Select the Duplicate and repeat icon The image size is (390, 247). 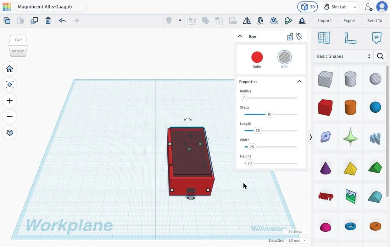[34, 21]
